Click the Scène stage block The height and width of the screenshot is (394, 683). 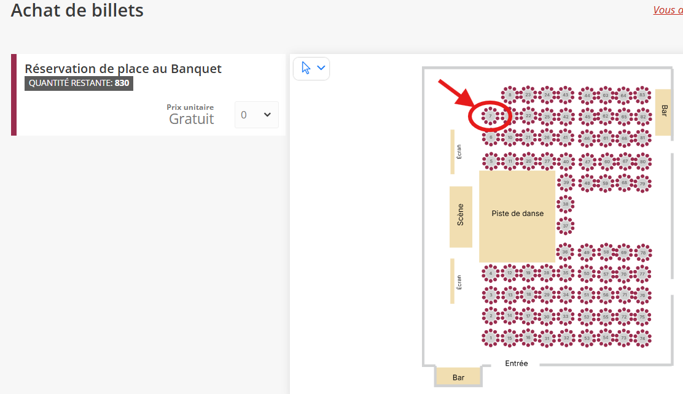[461, 217]
